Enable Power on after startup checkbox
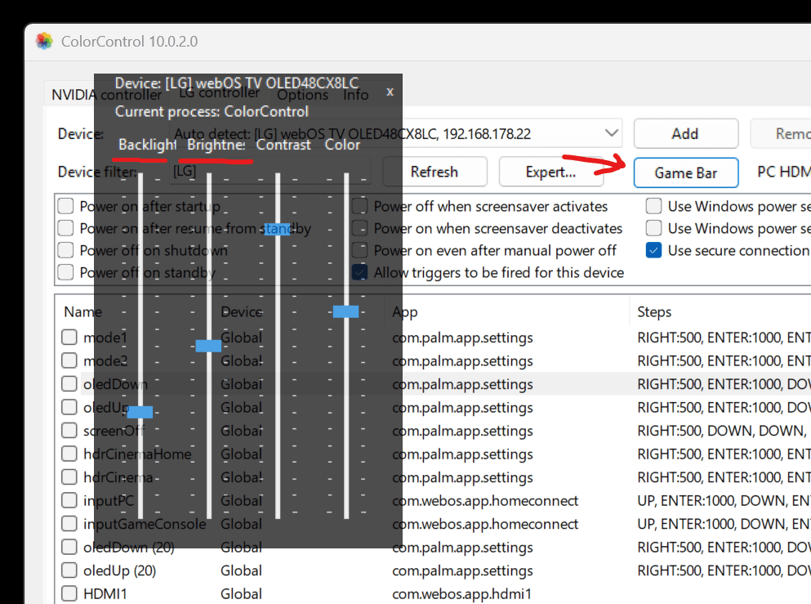The width and height of the screenshot is (811, 604). click(x=65, y=206)
